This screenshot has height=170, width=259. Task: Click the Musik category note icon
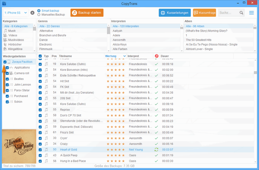point(5,31)
